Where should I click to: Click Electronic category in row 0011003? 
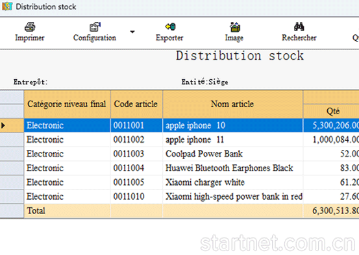click(67, 154)
